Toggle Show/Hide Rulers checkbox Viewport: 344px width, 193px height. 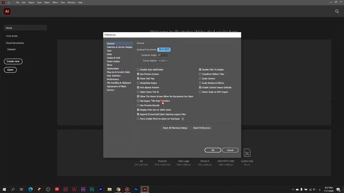[x=138, y=83]
